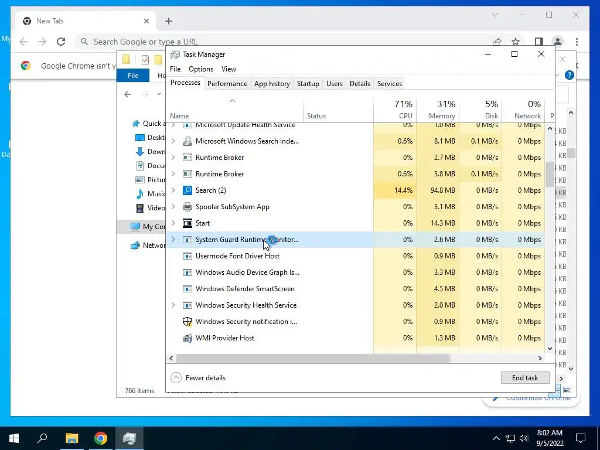Click the Spooler SubSystem App printer icon
The width and height of the screenshot is (600, 450).
187,207
